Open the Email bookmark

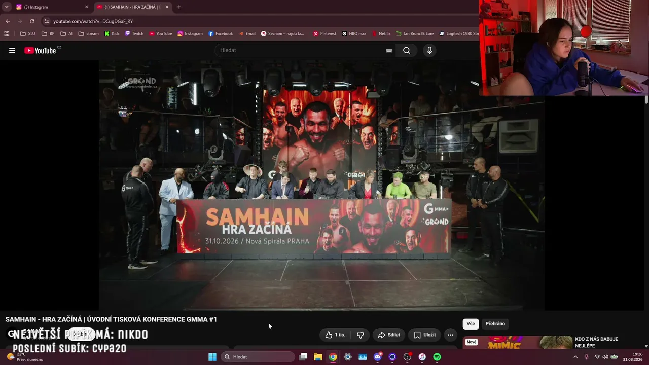(x=247, y=34)
